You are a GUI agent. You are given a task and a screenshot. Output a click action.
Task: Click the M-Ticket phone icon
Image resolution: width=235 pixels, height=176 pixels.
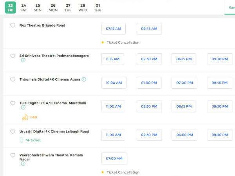click(22, 140)
